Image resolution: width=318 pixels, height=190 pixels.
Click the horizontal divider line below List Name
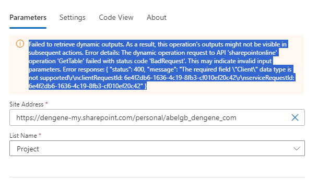157,177
